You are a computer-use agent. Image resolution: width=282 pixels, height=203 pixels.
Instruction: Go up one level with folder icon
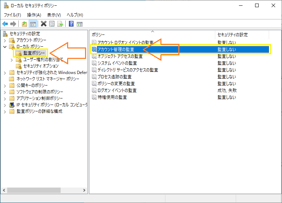(24, 24)
